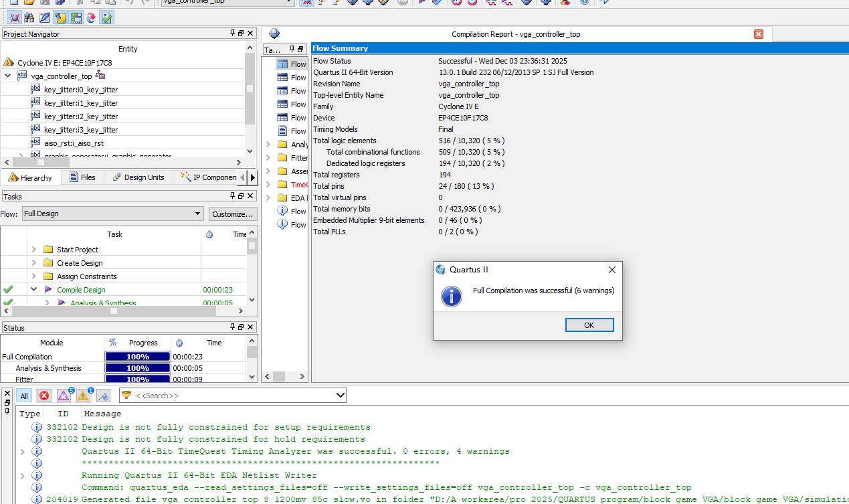Open the Flow dropdown set to Full Design
The height and width of the screenshot is (504, 849).
point(112,214)
